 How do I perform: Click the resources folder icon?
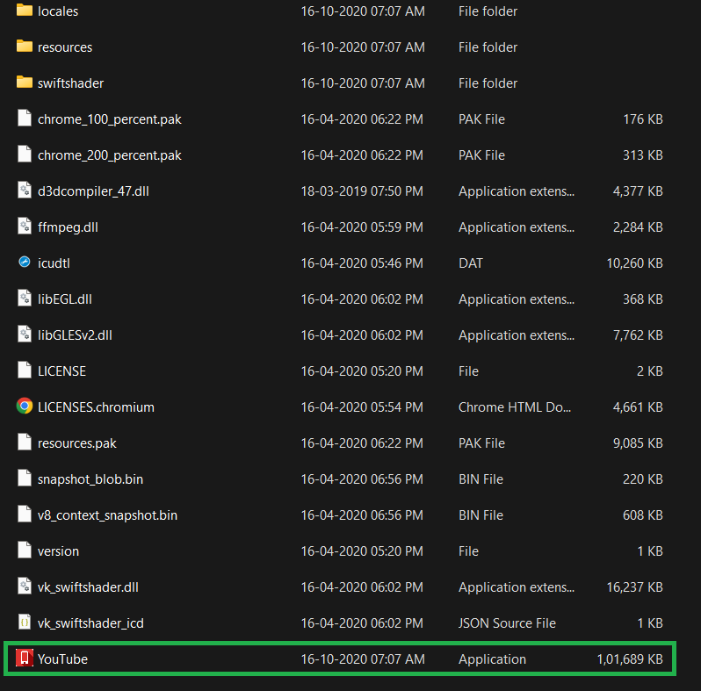click(24, 46)
